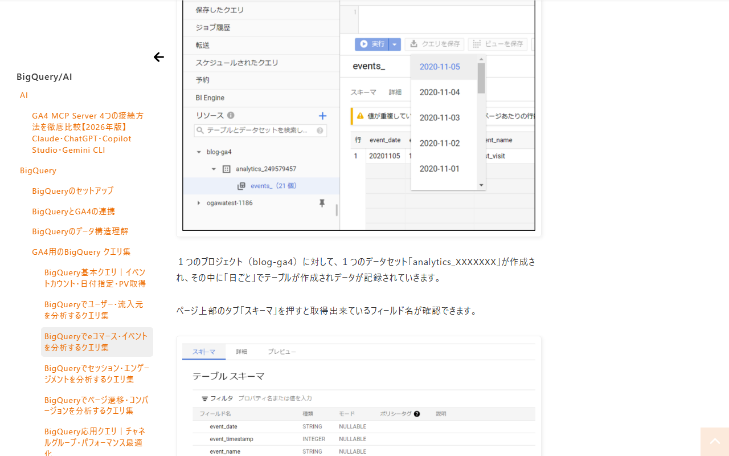Open the ユーザー・流入元 query article link
This screenshot has height=456, width=729.
pos(94,310)
